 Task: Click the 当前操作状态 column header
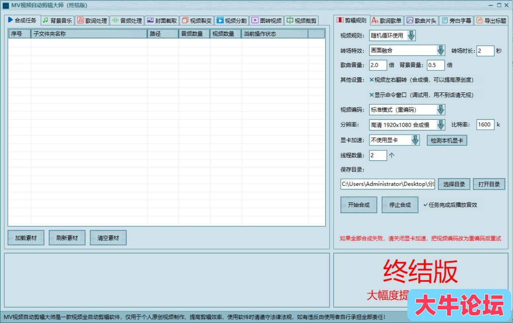(275, 34)
